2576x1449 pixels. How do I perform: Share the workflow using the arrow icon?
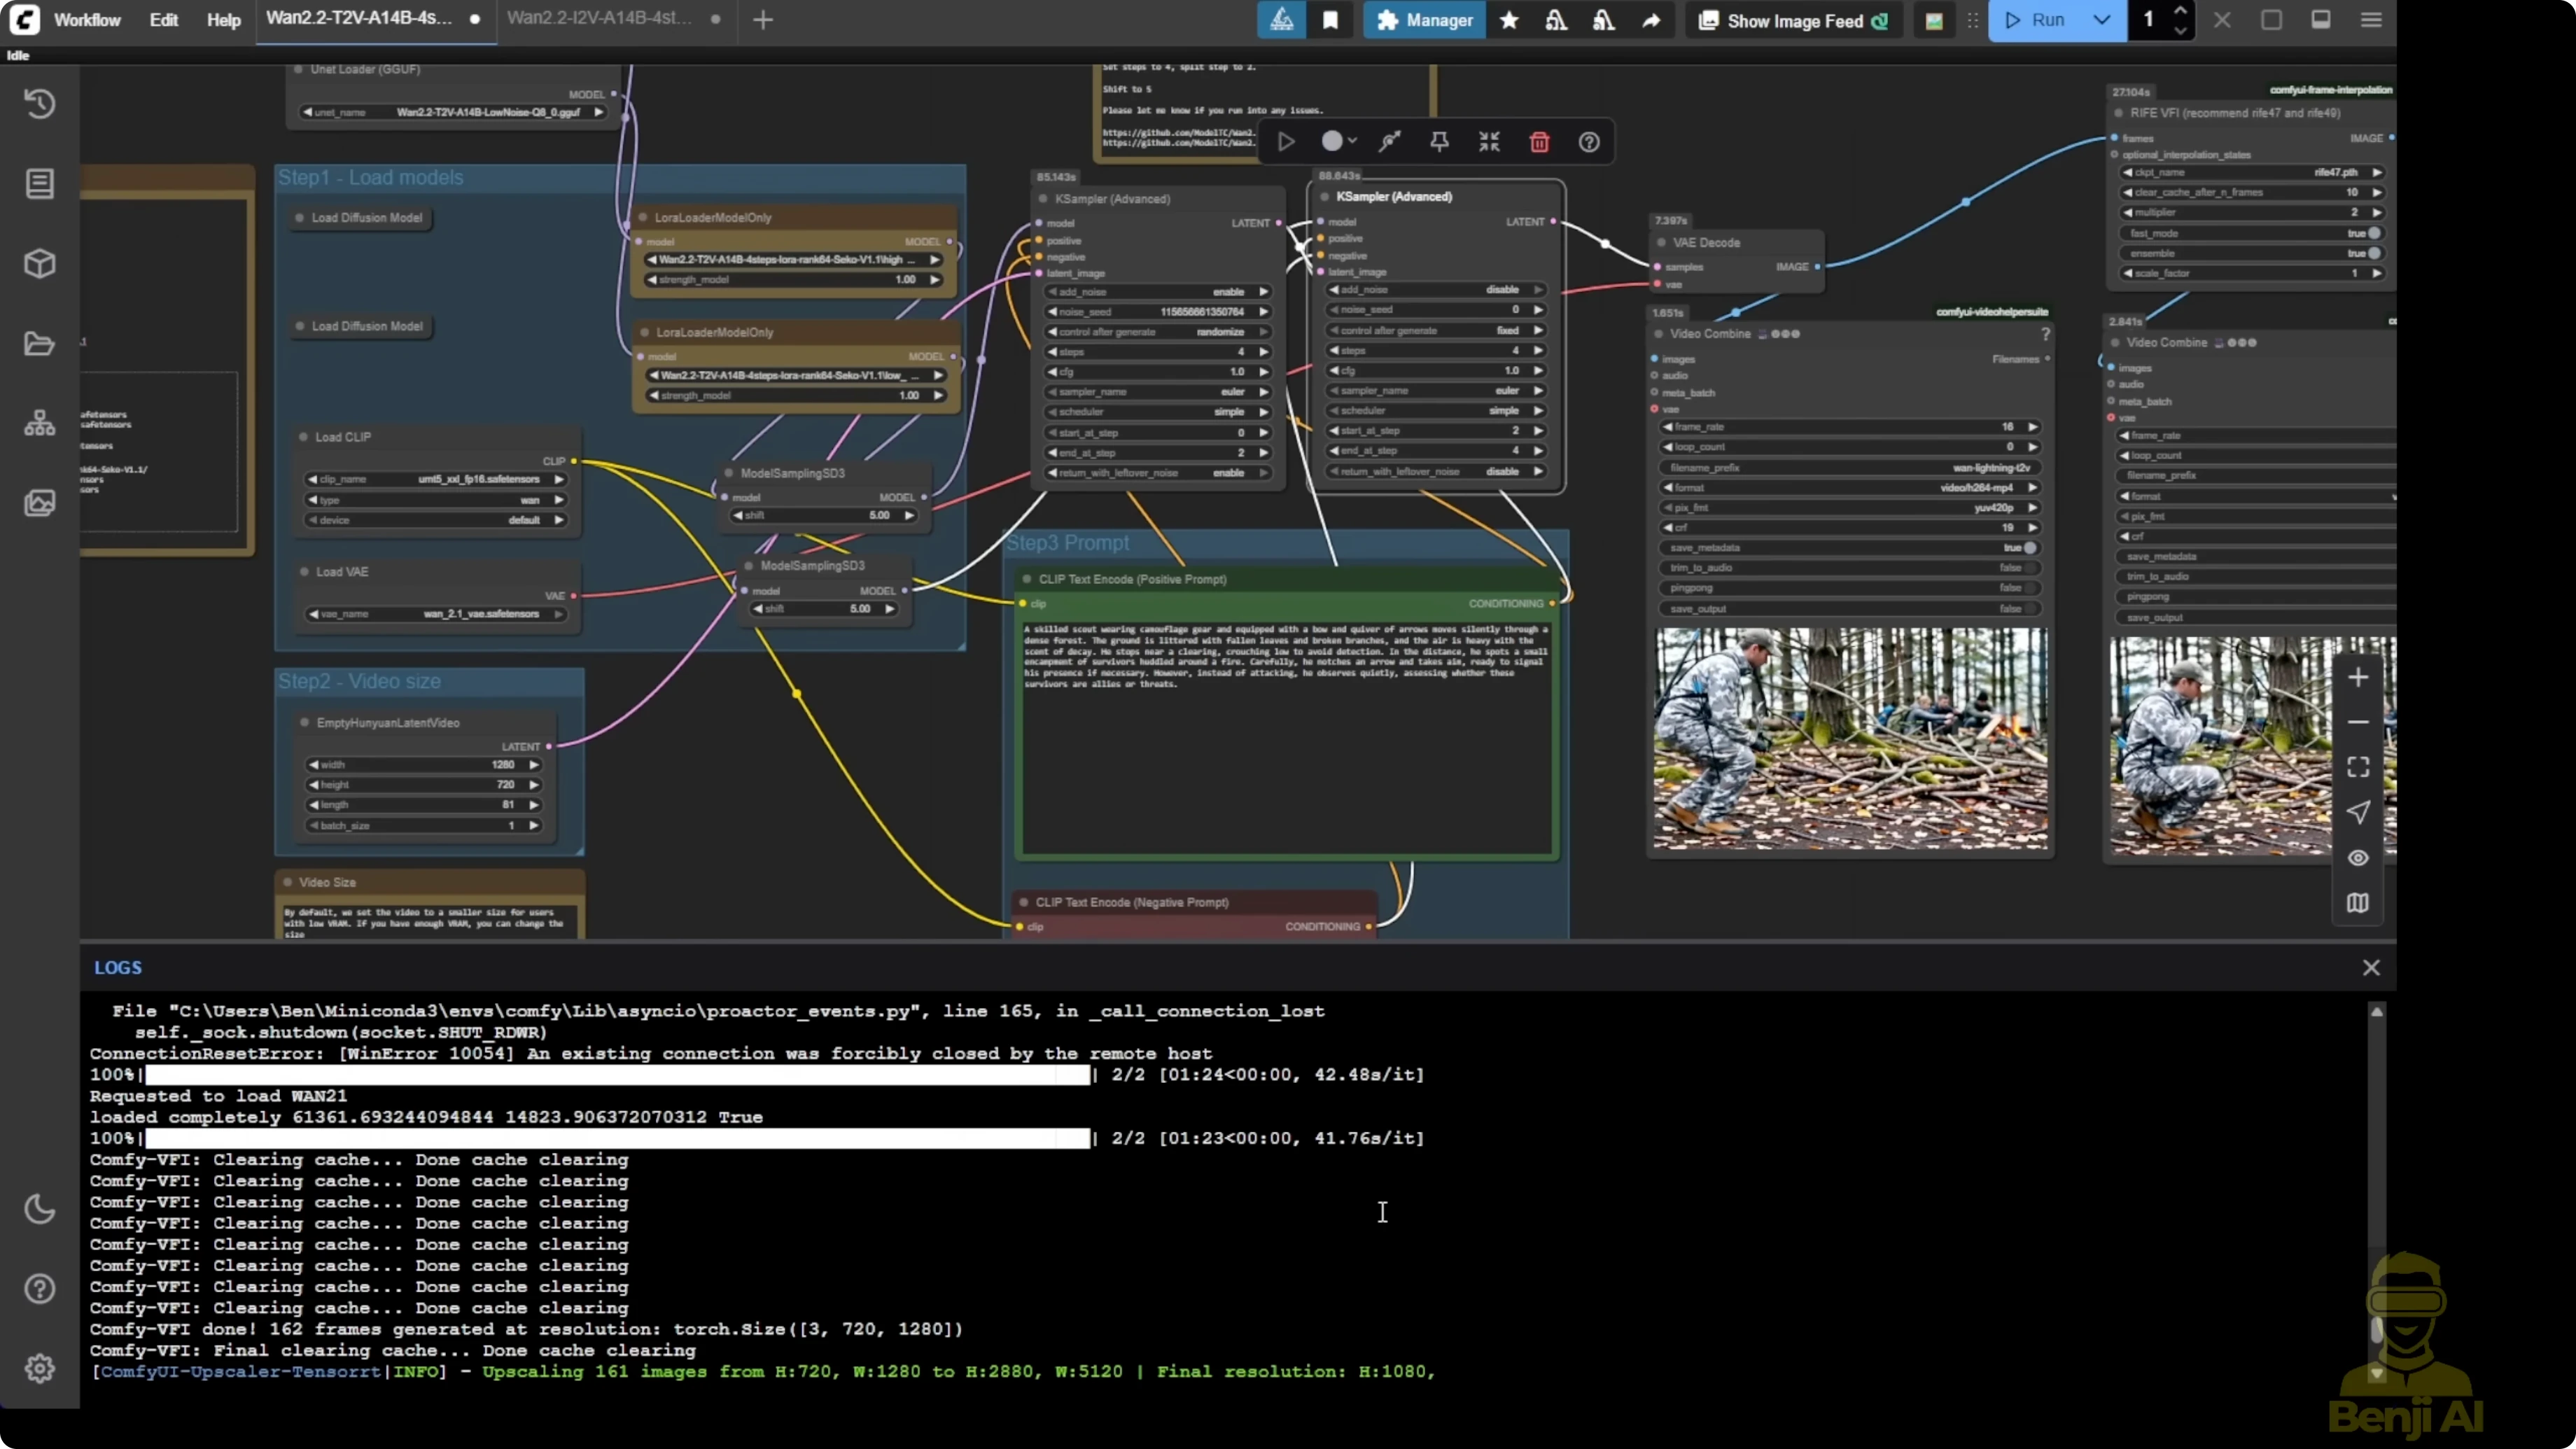pos(1651,20)
